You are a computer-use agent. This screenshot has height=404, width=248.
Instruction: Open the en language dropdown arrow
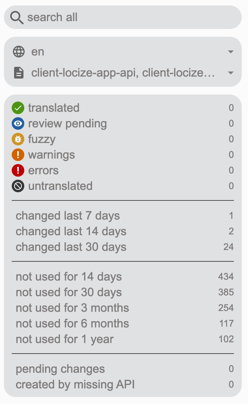pyautogui.click(x=230, y=52)
